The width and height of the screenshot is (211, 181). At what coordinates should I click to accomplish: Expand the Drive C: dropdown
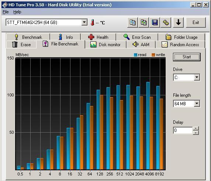click(x=197, y=77)
